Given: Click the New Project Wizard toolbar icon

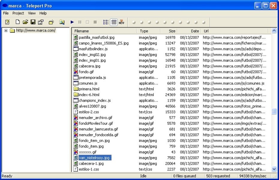Looking at the screenshot, I should point(7,22).
